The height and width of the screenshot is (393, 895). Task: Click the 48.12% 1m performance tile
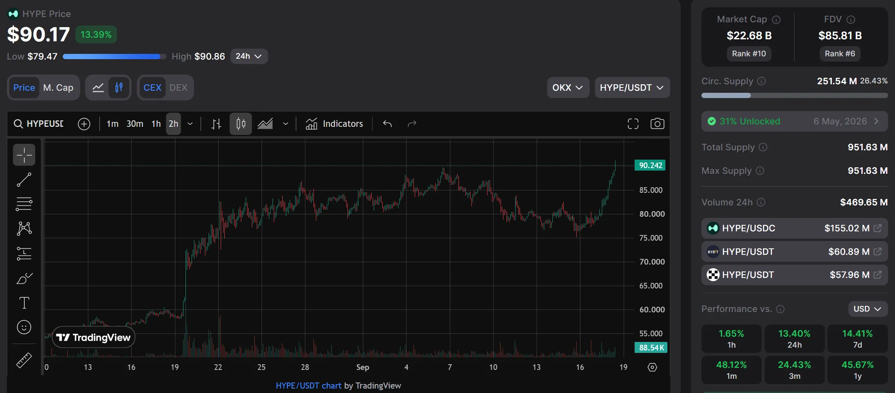tap(731, 370)
